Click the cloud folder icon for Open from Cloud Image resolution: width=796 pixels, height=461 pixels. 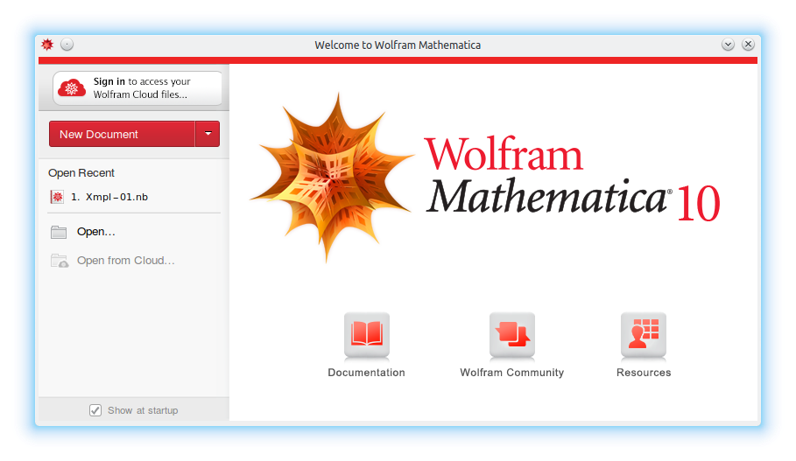60,261
